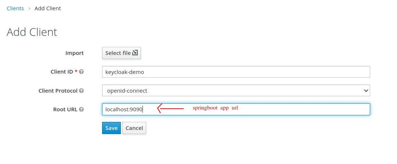
Task: Expand the dropdown chevron arrow for protocol
Action: 366,90
